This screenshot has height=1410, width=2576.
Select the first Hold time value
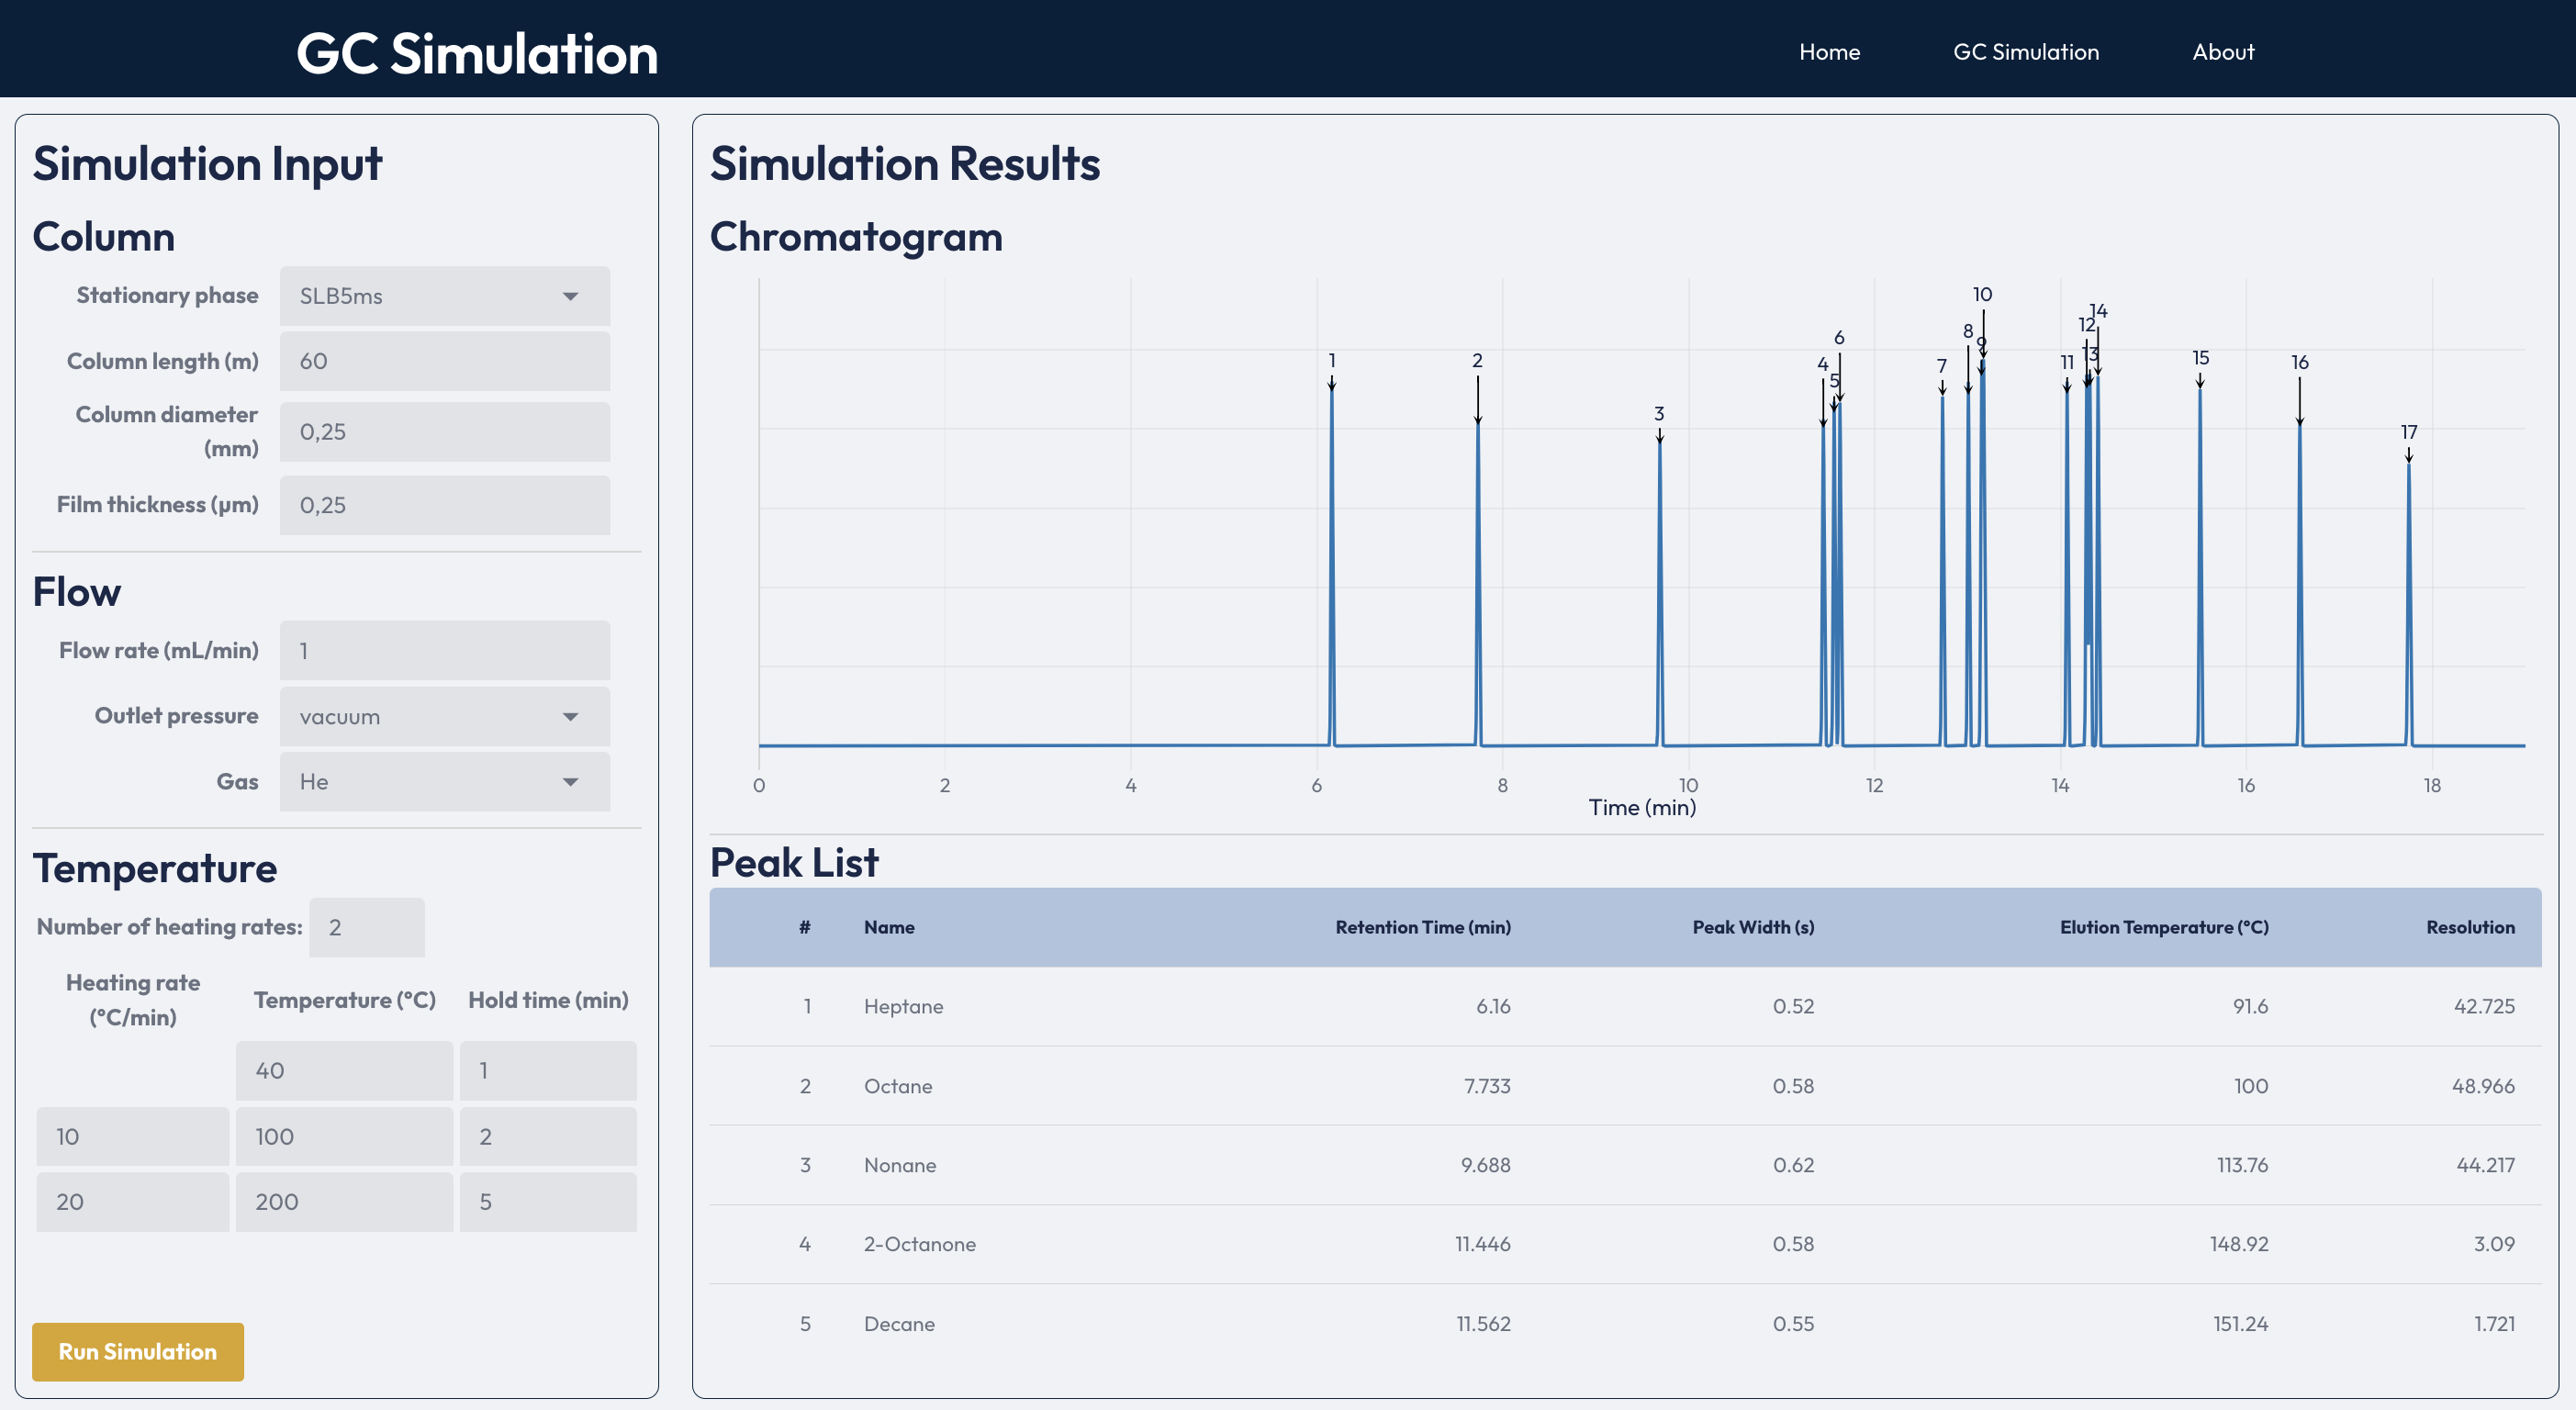(x=547, y=1070)
